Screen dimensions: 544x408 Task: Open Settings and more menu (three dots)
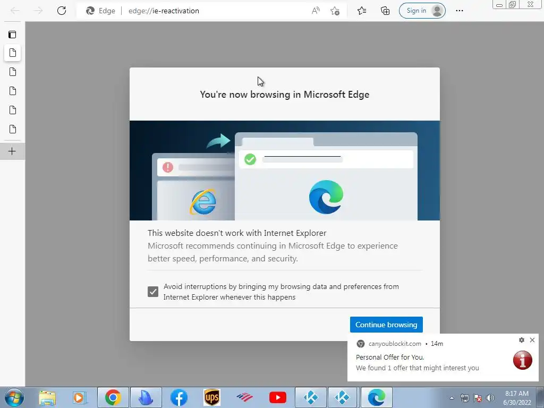pos(460,11)
